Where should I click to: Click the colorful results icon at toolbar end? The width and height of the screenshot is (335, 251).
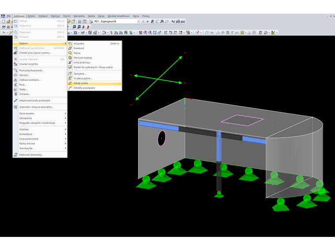tap(273, 33)
